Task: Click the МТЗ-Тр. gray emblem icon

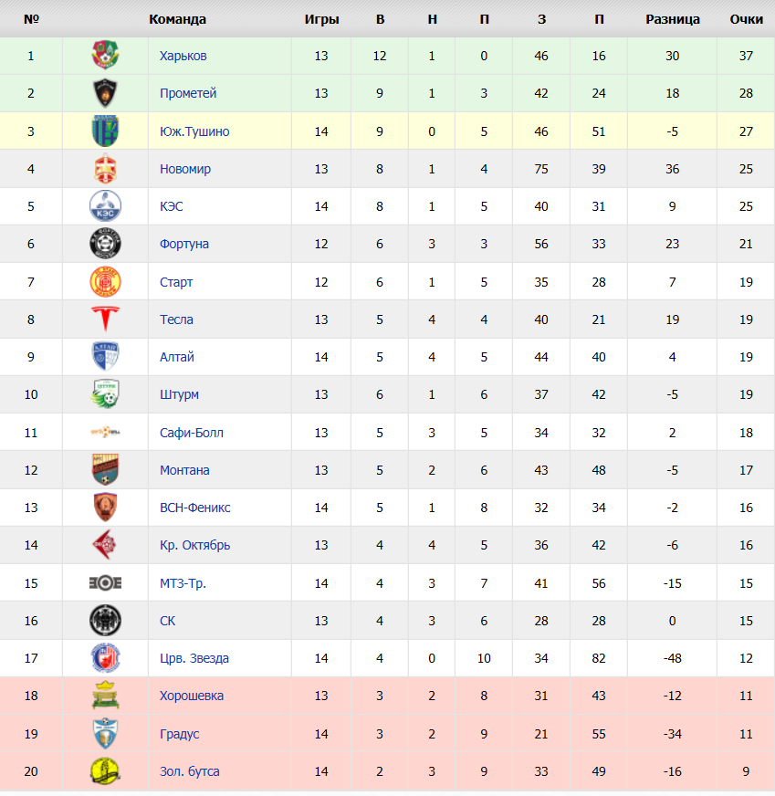Action: (x=105, y=582)
